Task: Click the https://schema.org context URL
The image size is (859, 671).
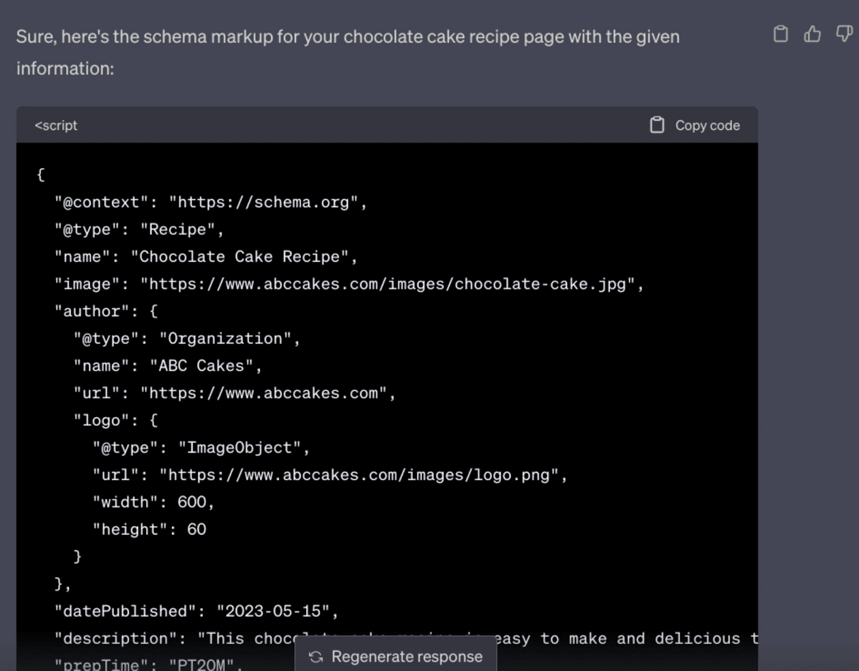Action: point(263,202)
